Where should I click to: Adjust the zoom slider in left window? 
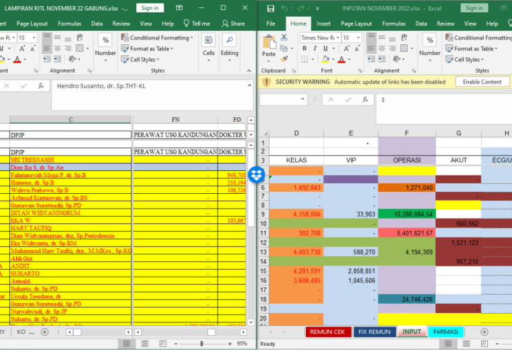pos(202,343)
